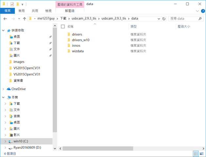This screenshot has width=206, height=157.
Task: Open the recent locations dropdown
Action: [x=19, y=19]
